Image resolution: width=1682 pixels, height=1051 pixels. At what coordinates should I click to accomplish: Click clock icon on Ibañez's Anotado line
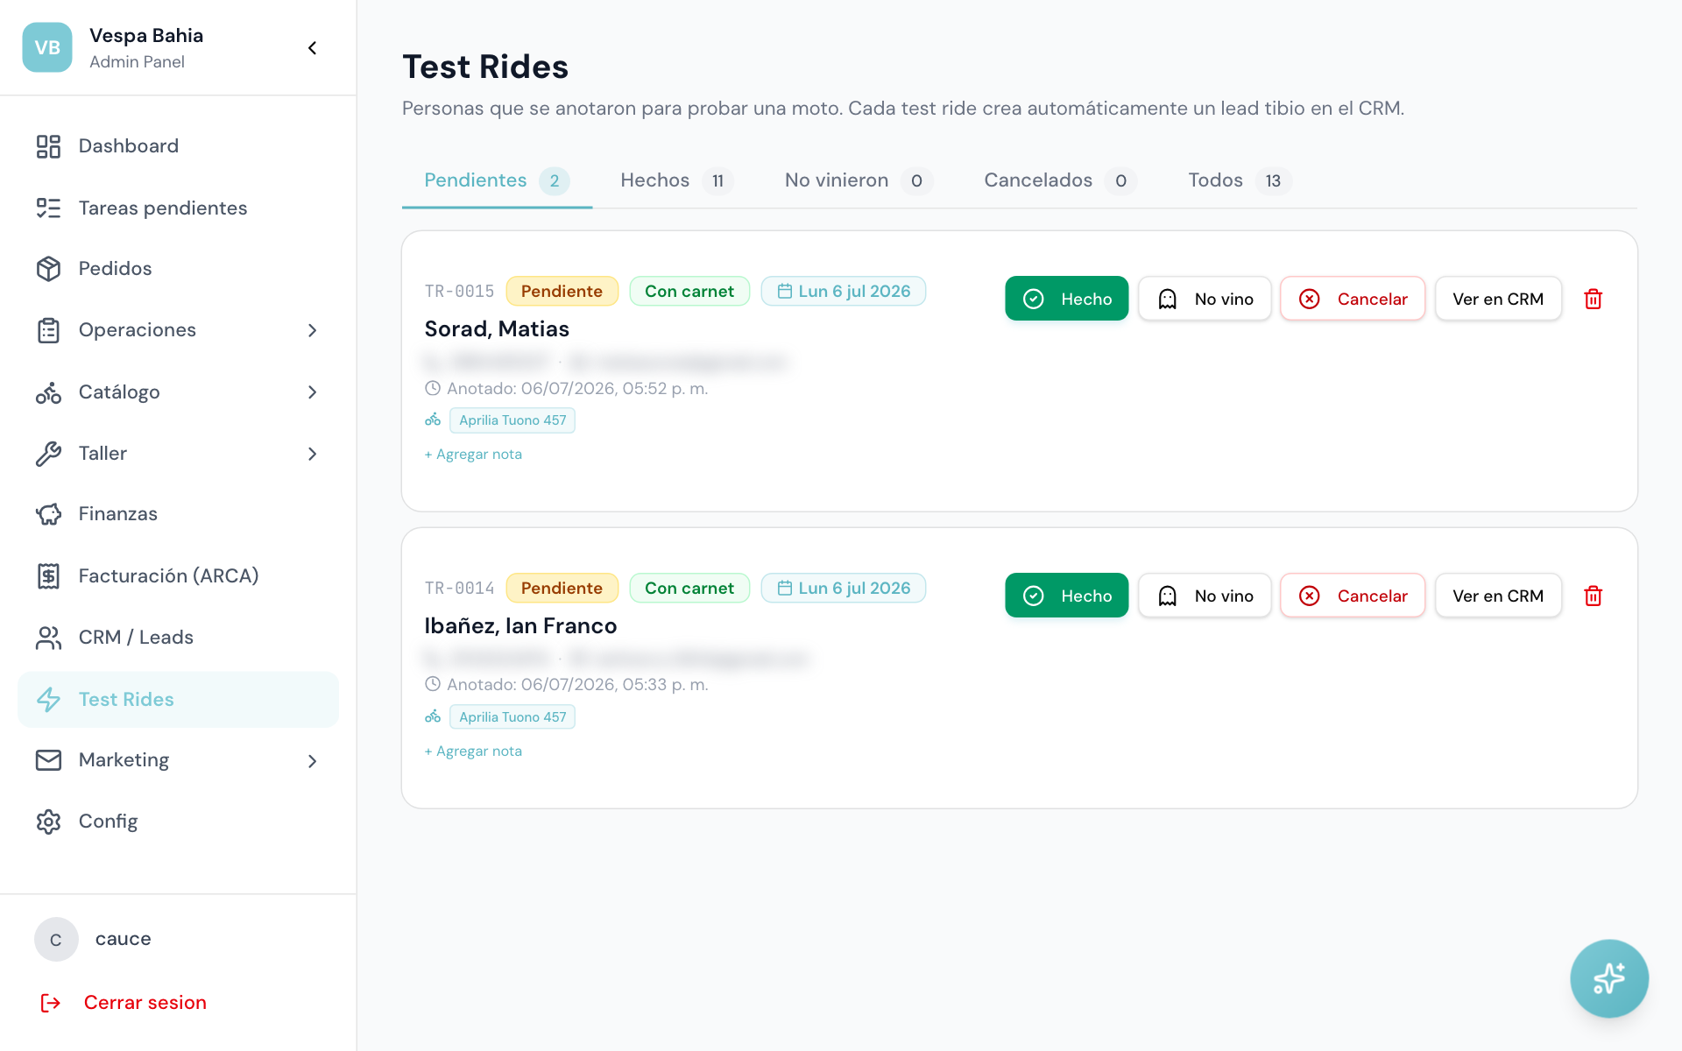click(x=433, y=684)
